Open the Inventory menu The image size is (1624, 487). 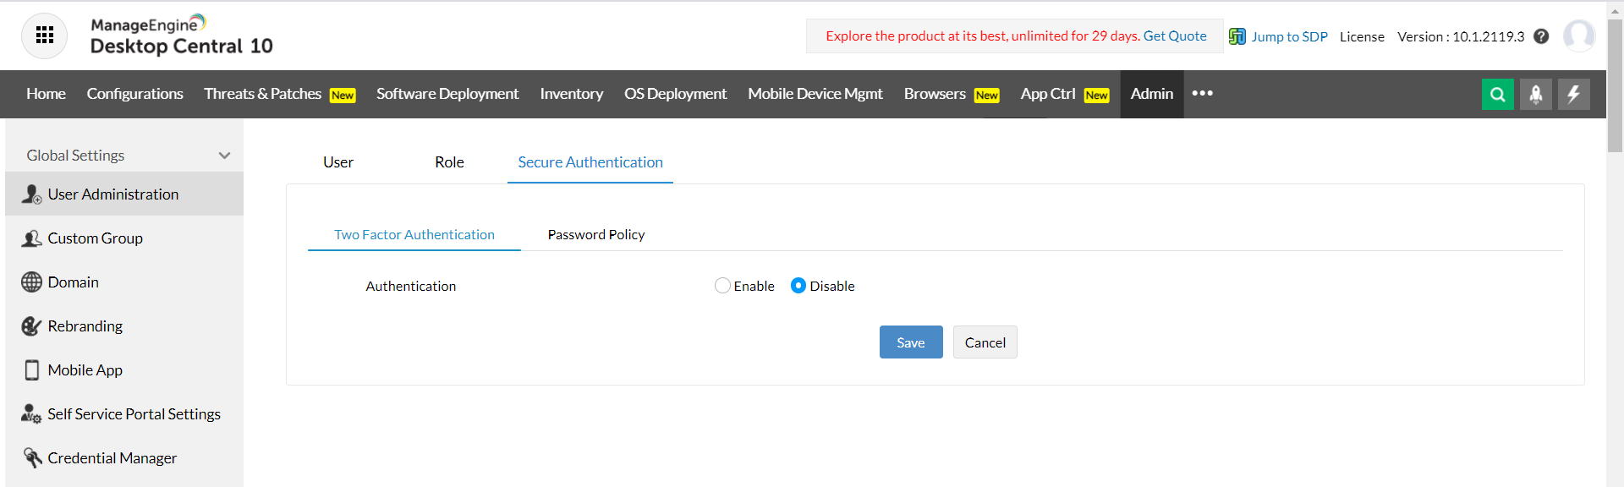(x=571, y=94)
